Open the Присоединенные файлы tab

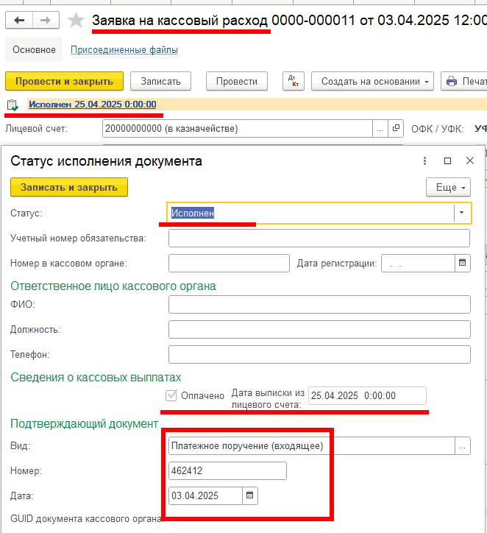click(124, 50)
